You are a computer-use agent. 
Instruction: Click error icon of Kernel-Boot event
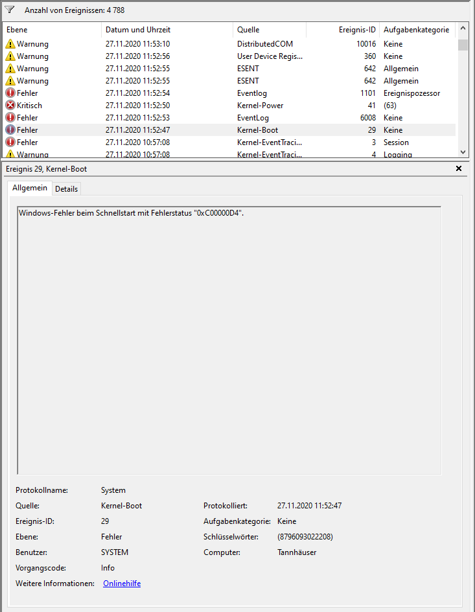(x=10, y=130)
